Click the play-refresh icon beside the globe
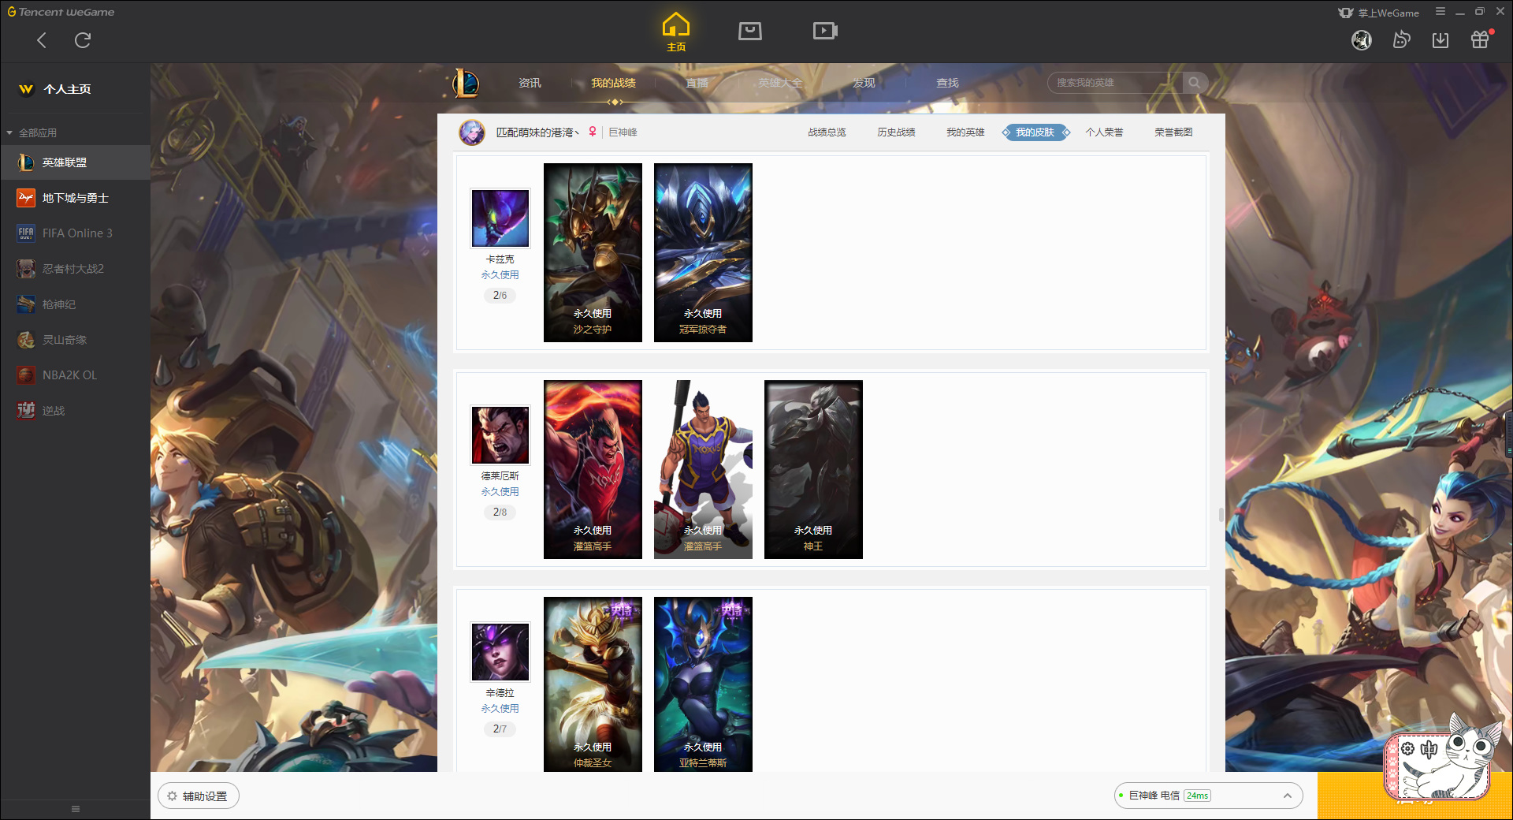The height and width of the screenshot is (820, 1513). tap(1401, 40)
